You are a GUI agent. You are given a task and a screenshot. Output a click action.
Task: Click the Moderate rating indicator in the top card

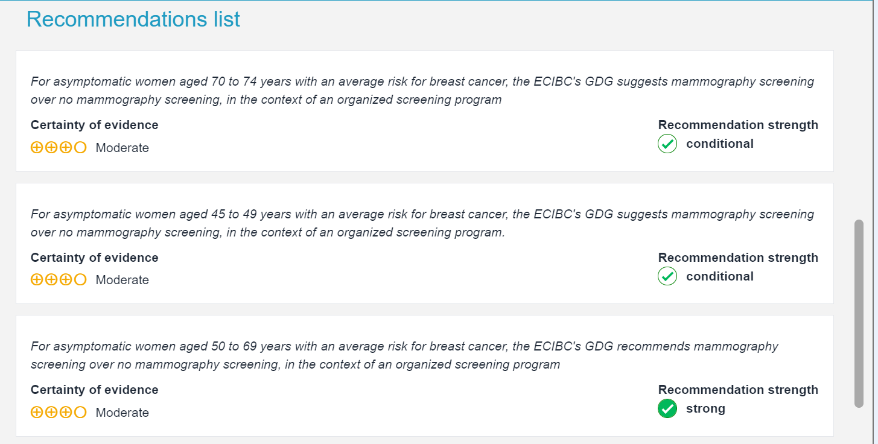[x=122, y=147]
